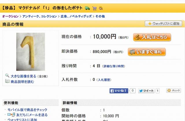Click the mixi チェック button
The width and height of the screenshot is (185, 121).
click(173, 91)
